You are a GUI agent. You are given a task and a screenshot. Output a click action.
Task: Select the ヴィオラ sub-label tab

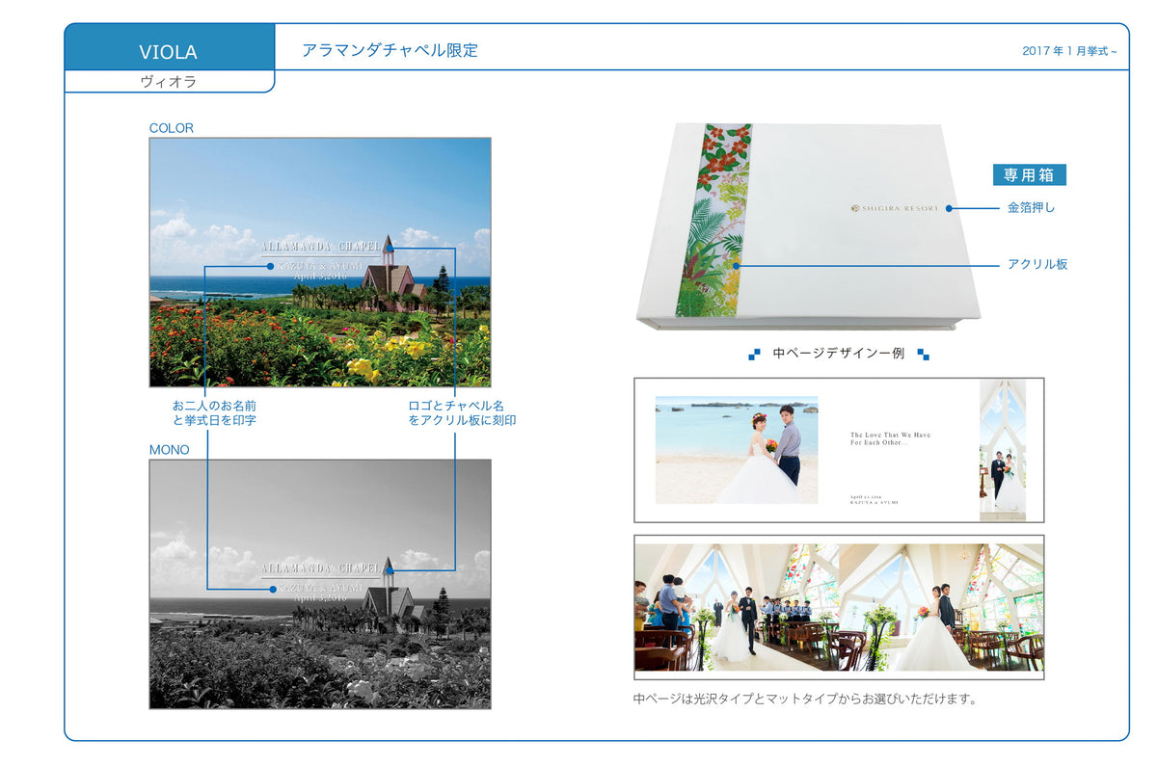click(x=169, y=82)
